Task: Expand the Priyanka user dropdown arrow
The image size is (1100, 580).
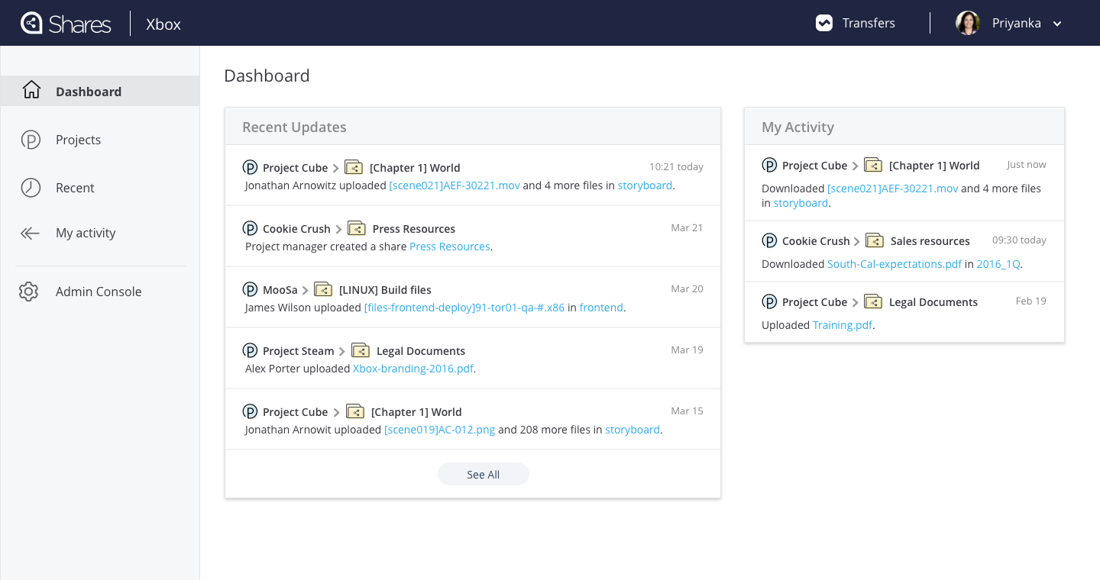Action: click(1057, 24)
